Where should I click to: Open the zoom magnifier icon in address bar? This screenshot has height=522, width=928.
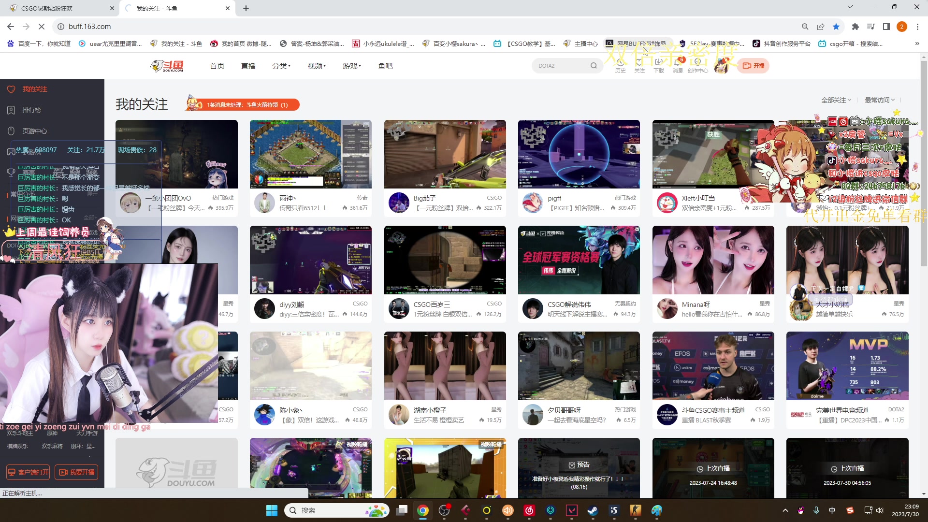(805, 27)
